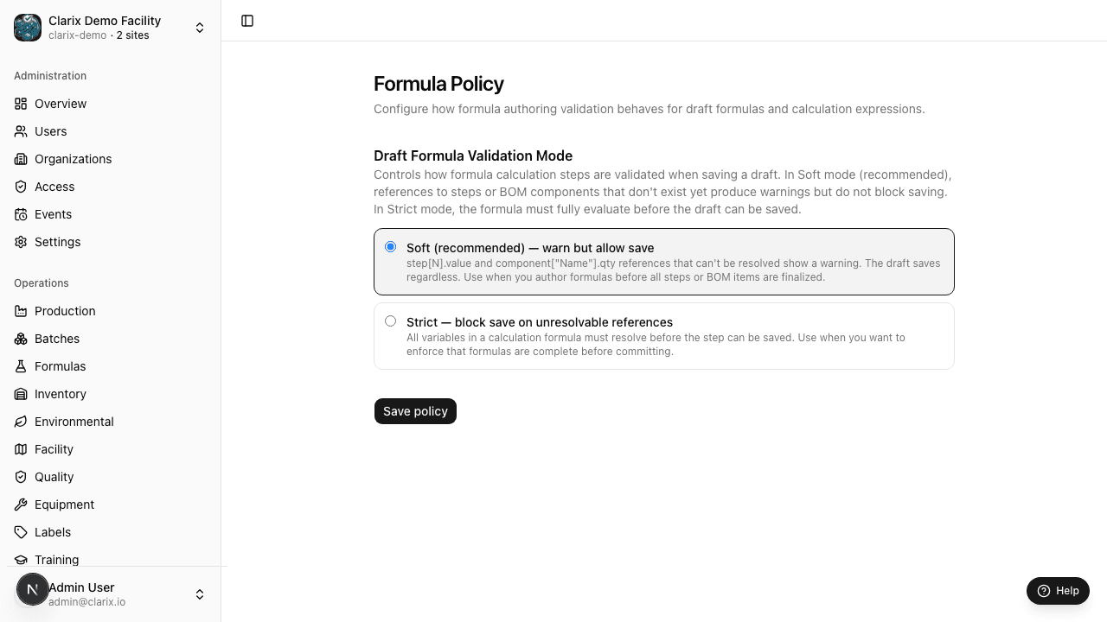Click the Access shield icon
Viewport: 1107px width, 622px height.
pos(21,187)
